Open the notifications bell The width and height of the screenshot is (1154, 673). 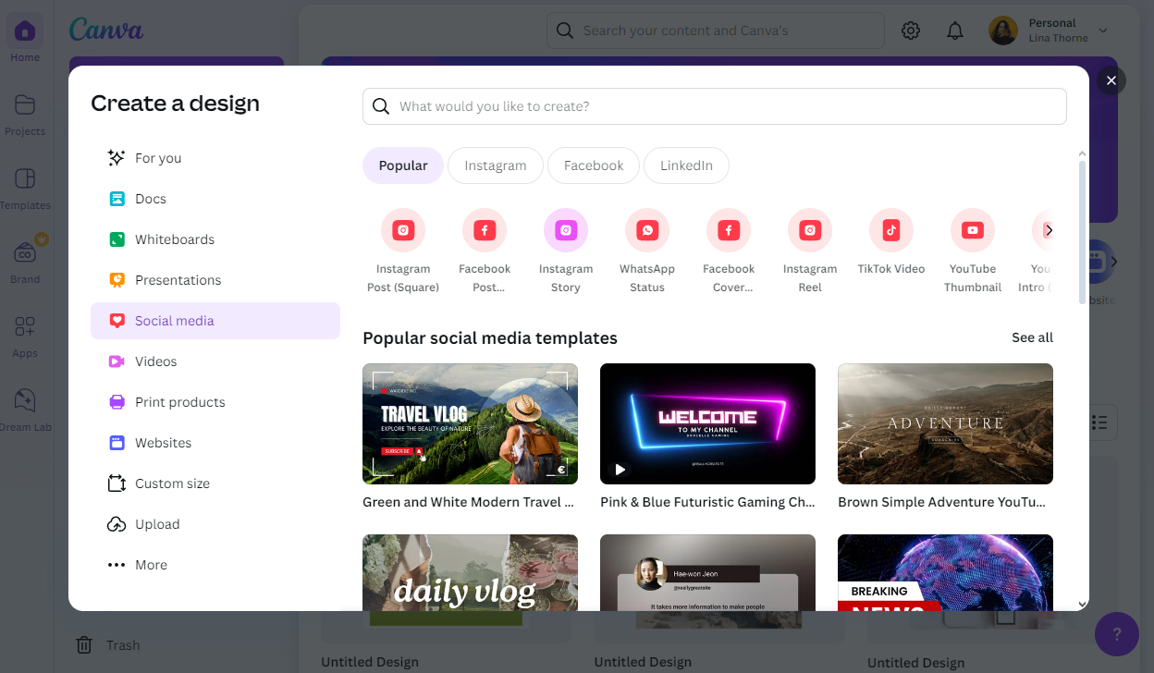tap(955, 31)
